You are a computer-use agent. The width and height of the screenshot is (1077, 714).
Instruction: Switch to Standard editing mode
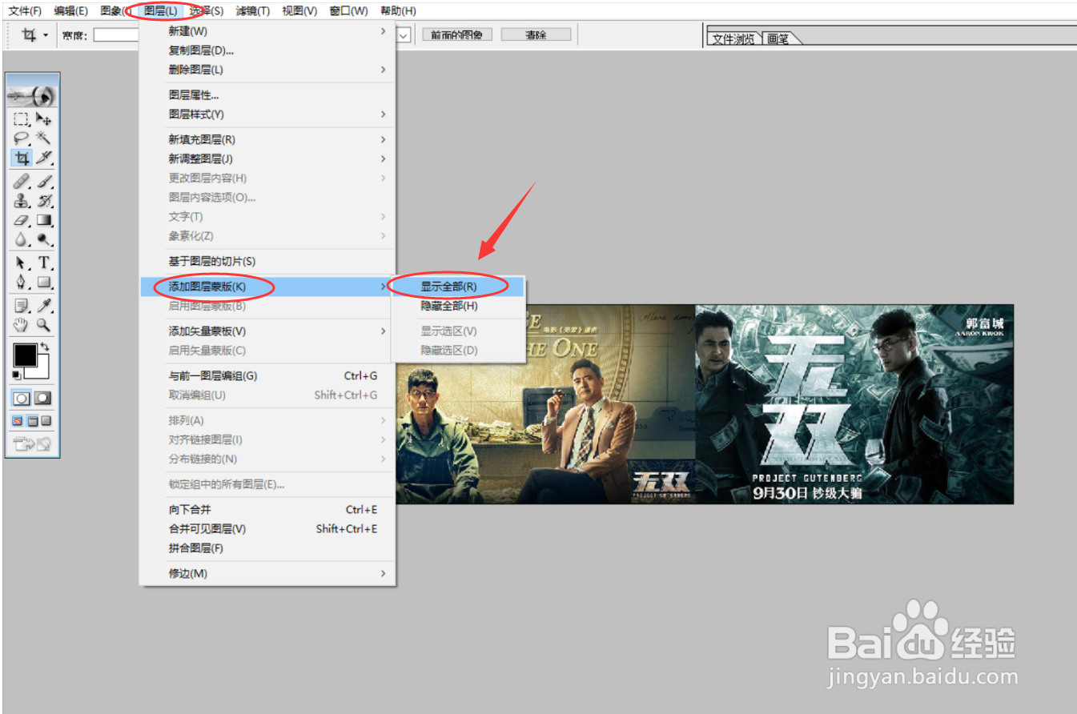[22, 398]
